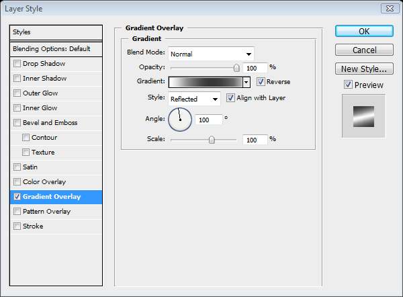Screen dimensions: 403x297
Task: Click the angle dial control
Action: coord(179,120)
